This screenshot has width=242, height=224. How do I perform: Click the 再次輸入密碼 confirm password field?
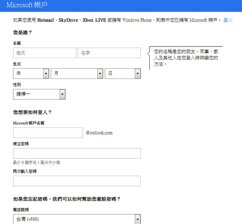[x=77, y=181]
